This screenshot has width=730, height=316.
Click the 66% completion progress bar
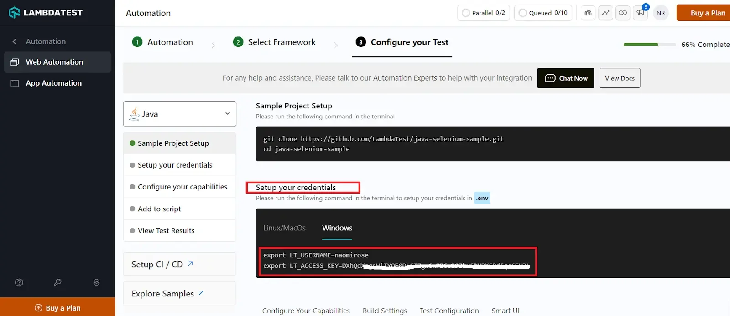(x=649, y=45)
